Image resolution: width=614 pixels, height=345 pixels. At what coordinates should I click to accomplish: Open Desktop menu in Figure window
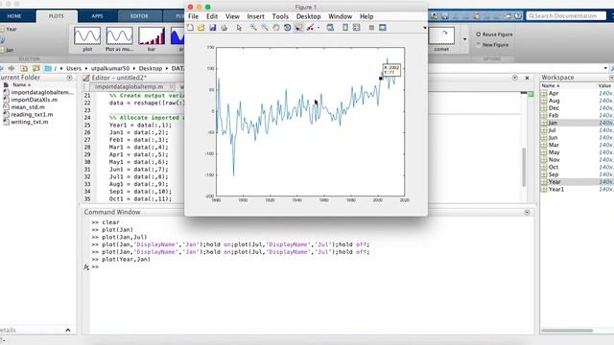pyautogui.click(x=309, y=16)
